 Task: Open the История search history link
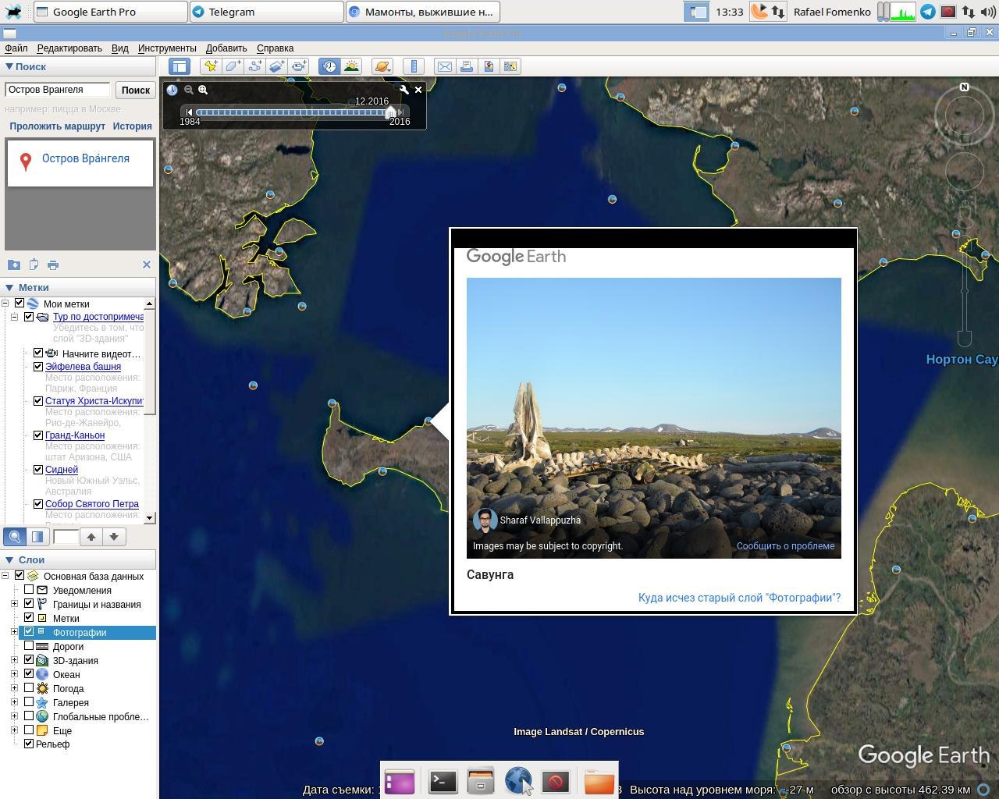pyautogui.click(x=132, y=126)
